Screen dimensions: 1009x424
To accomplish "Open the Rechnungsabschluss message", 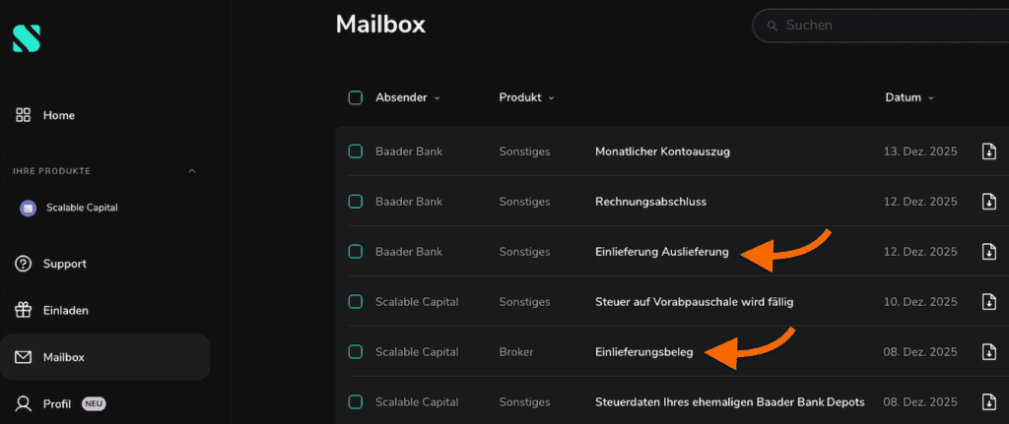I will pos(650,202).
